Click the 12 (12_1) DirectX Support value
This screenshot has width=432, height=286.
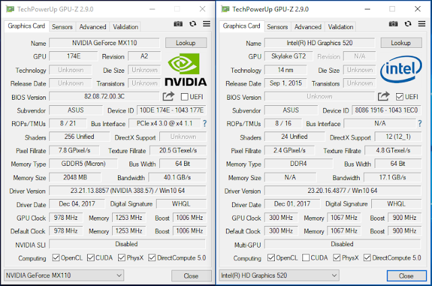[398, 137]
